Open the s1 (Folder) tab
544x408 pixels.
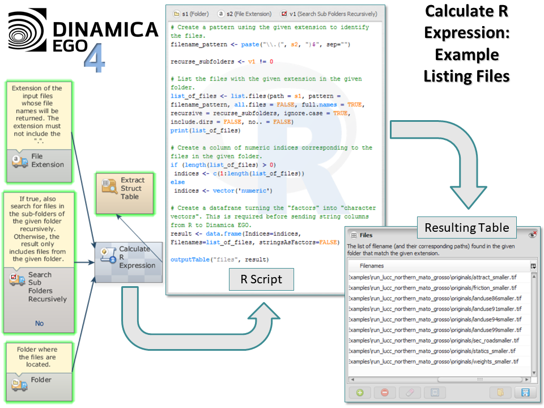pos(191,14)
